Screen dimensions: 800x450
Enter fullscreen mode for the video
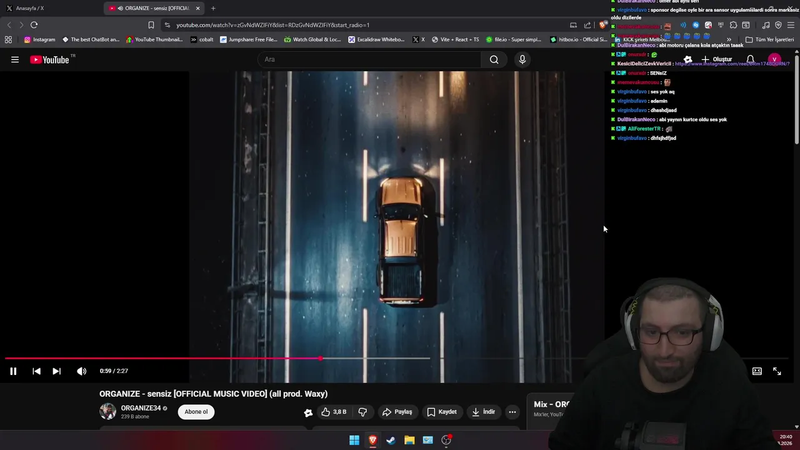[x=777, y=371]
